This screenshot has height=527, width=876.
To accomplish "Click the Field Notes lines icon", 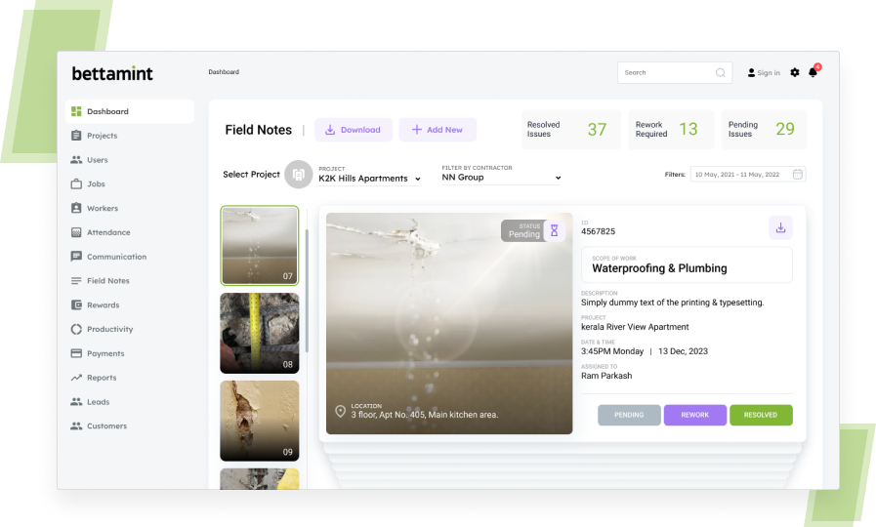I will [76, 281].
